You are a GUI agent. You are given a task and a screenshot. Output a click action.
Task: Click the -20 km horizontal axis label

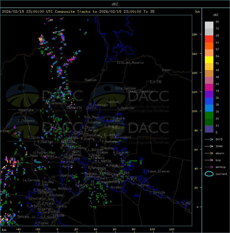pos(38,229)
